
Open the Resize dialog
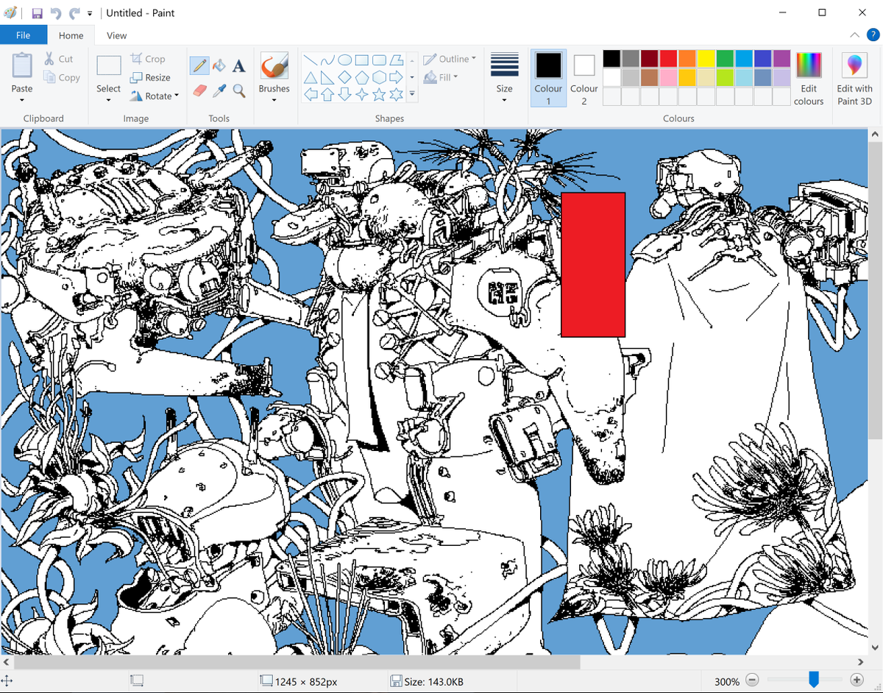(151, 77)
